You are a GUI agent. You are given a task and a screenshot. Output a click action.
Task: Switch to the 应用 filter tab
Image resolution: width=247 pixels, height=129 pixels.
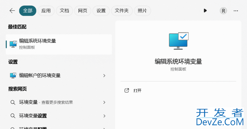[x=46, y=11]
